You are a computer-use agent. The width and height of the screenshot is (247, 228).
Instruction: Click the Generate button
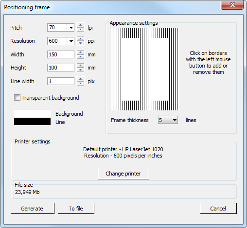click(x=32, y=208)
